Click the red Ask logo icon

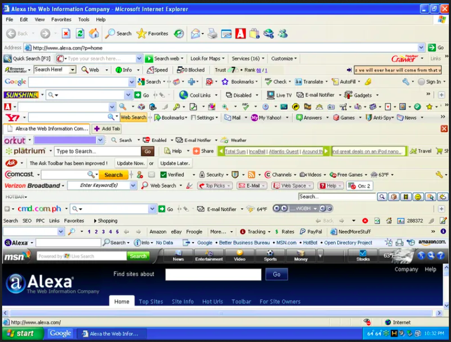pyautogui.click(x=11, y=163)
